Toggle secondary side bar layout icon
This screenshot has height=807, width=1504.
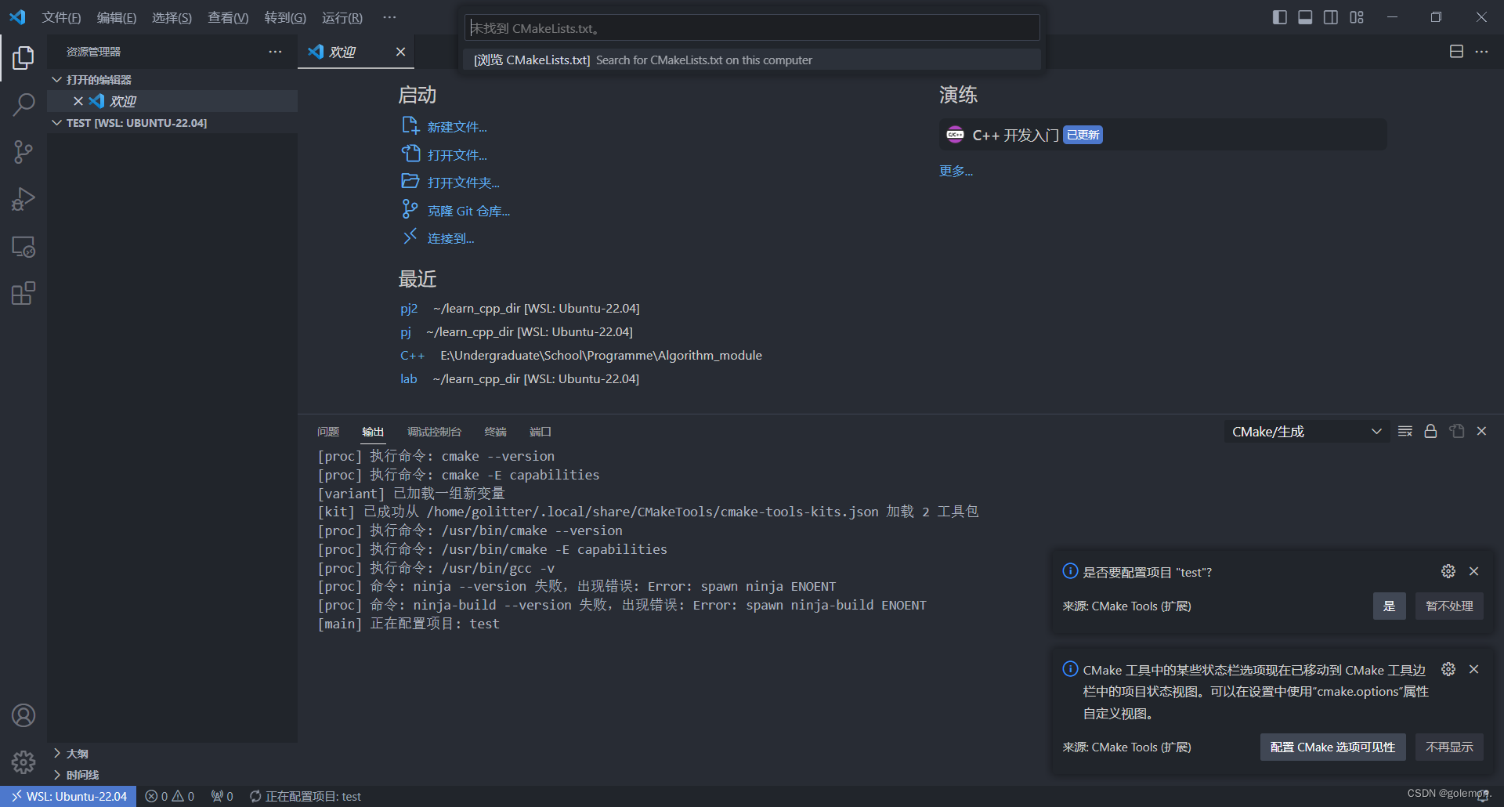(x=1331, y=17)
